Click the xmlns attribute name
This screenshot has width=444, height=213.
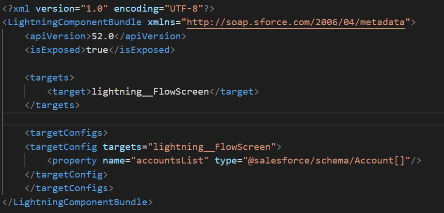click(x=161, y=22)
